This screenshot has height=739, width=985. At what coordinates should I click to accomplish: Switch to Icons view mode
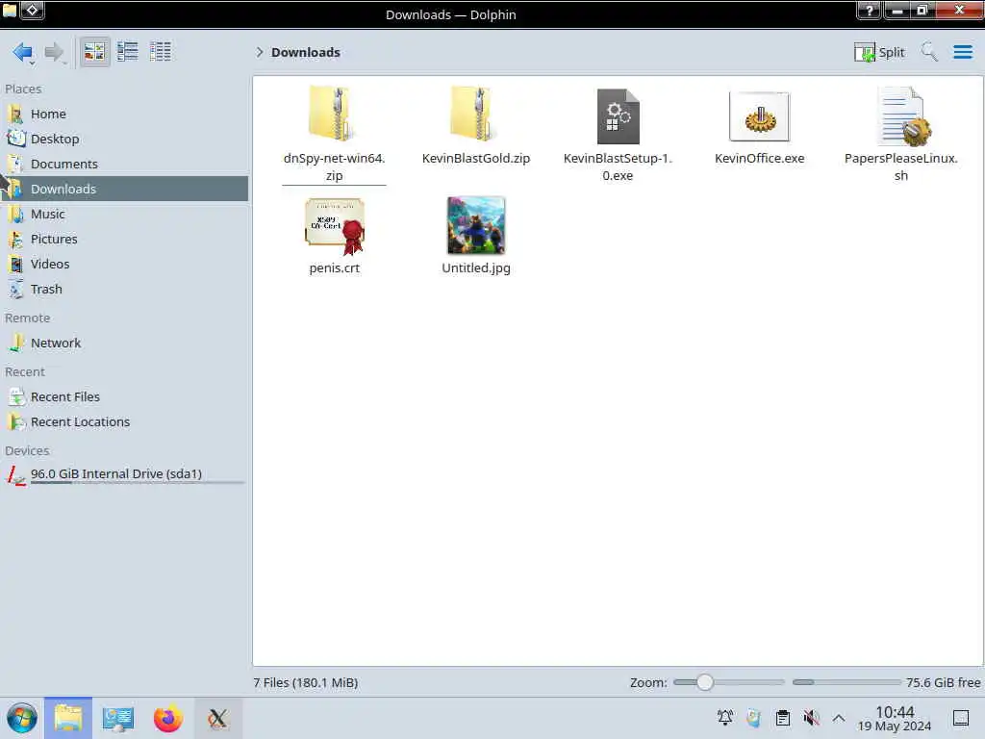point(94,52)
